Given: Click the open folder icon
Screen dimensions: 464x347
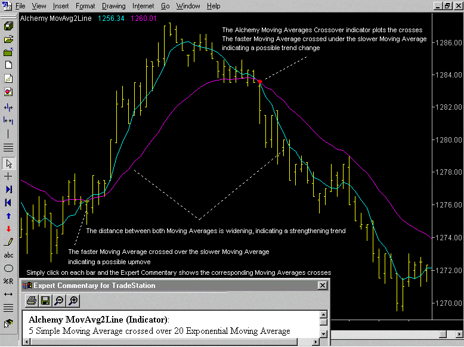Looking at the screenshot, I should (x=8, y=39).
